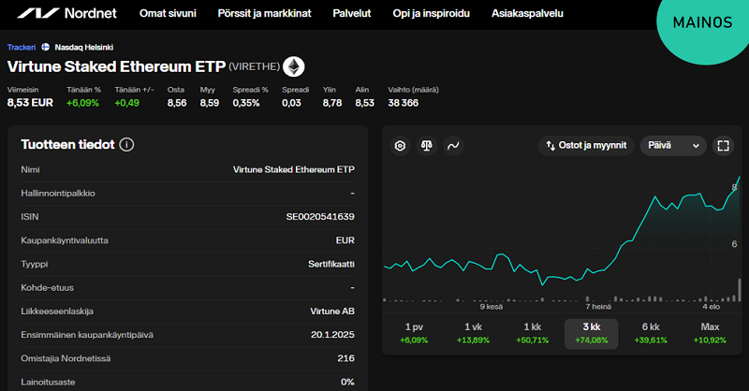Click the Finnish flag icon

[45, 48]
